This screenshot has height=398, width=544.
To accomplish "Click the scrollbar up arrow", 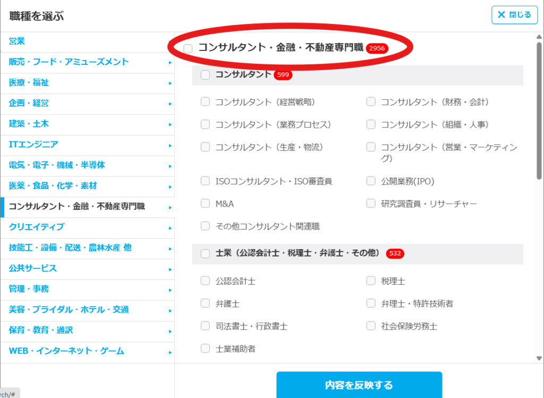I will tap(539, 36).
